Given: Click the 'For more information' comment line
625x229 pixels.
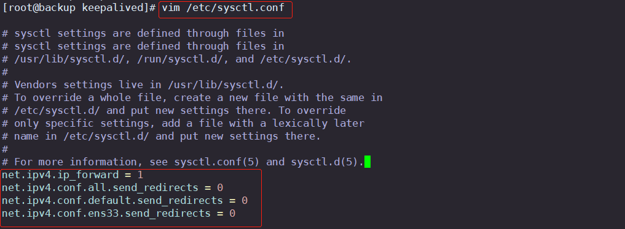Looking at the screenshot, I should [183, 162].
